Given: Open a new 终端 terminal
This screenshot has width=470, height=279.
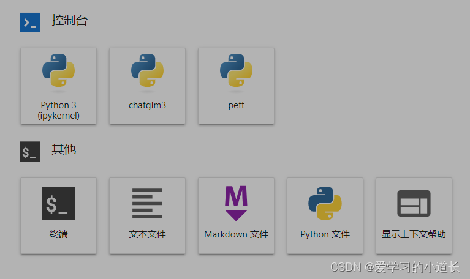Looking at the screenshot, I should 58,216.
